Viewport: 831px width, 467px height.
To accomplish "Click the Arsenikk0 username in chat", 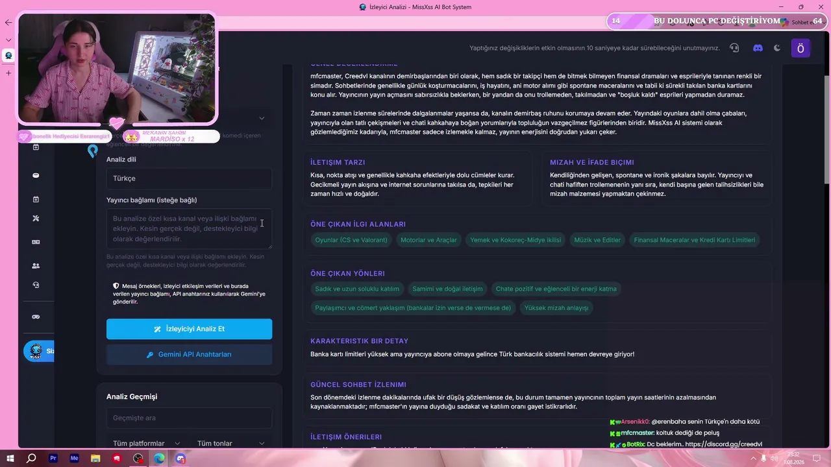I will 634,422.
